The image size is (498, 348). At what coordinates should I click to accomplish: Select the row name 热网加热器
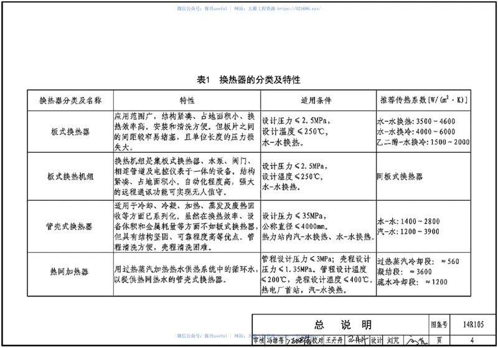click(x=69, y=272)
